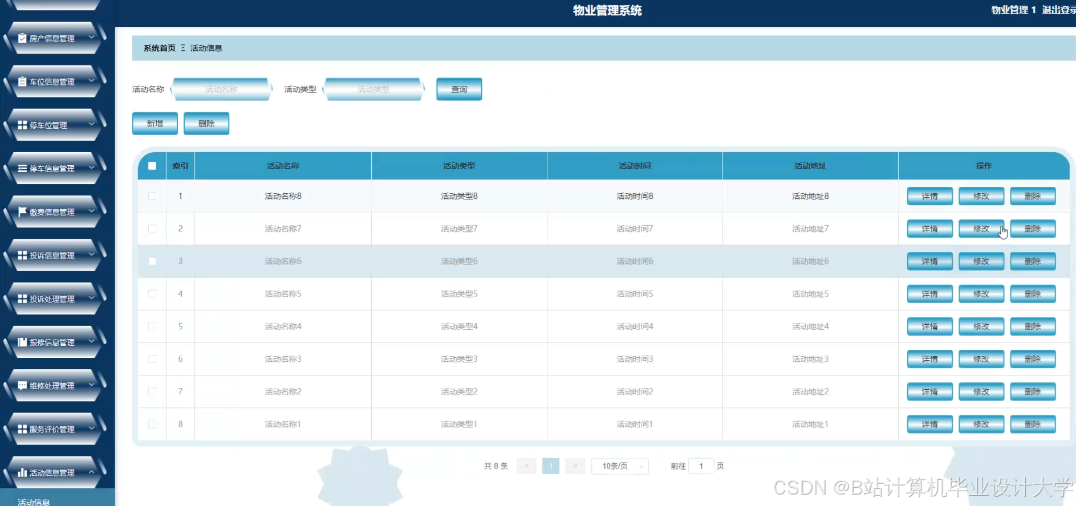Click the 投诉信息管理 grid icon
The image size is (1076, 506).
point(22,255)
